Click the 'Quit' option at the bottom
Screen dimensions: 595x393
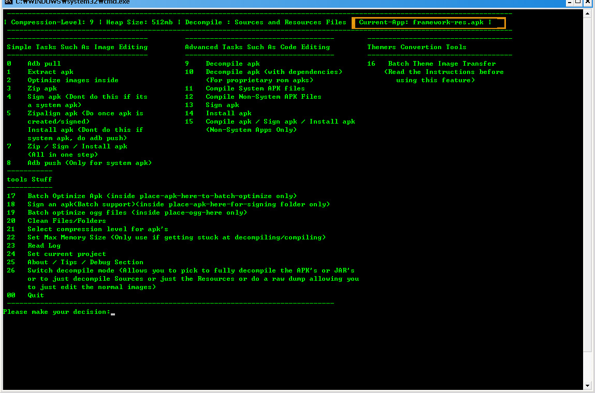point(36,295)
